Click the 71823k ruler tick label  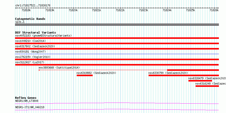tap(143, 10)
